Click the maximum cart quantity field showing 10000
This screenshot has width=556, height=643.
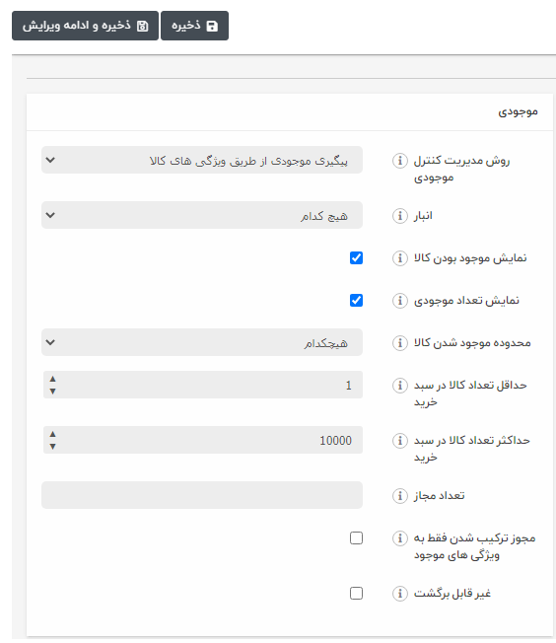202,440
